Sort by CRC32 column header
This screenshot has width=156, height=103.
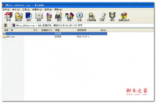pyautogui.click(x=101, y=30)
